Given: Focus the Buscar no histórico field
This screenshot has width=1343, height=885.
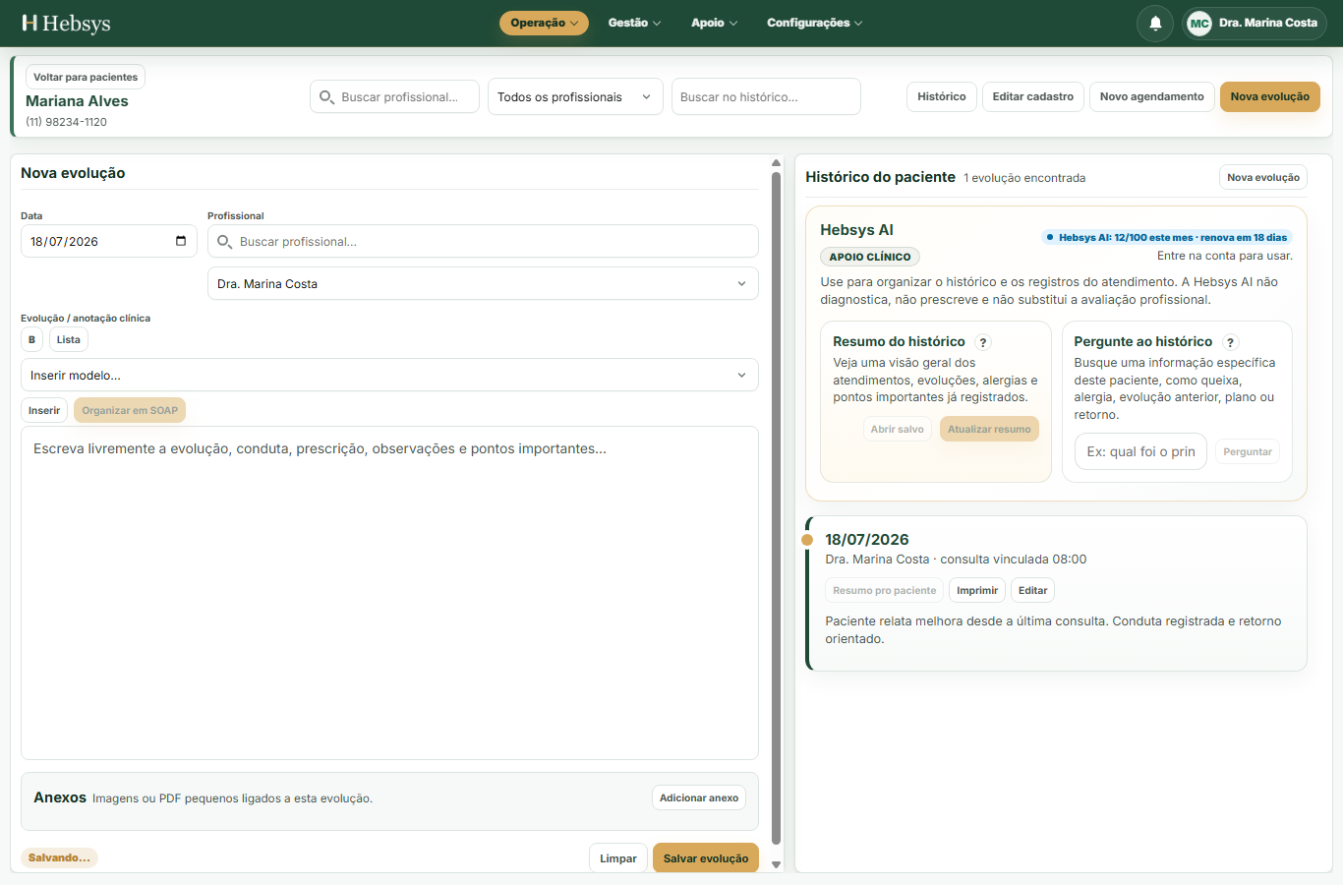Looking at the screenshot, I should click(766, 96).
